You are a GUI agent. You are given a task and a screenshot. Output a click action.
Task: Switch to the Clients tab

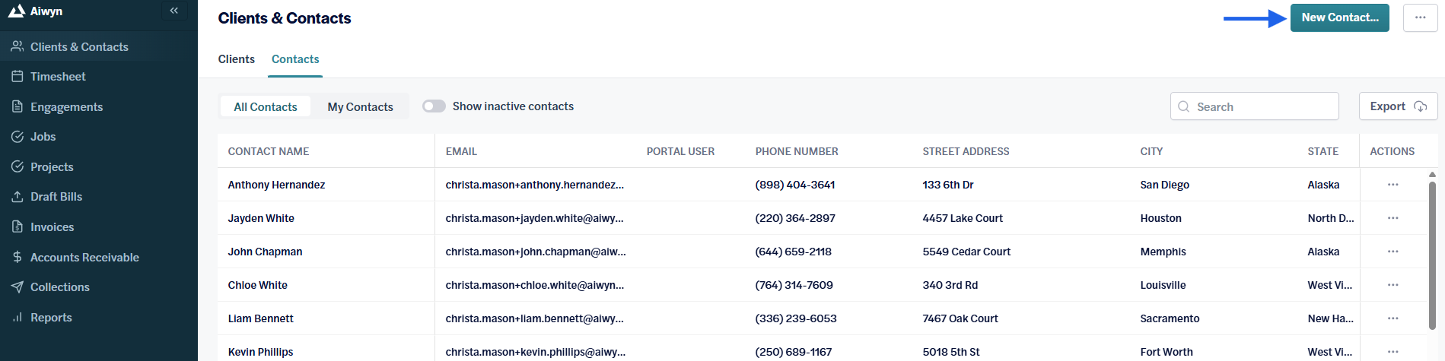[x=237, y=59]
